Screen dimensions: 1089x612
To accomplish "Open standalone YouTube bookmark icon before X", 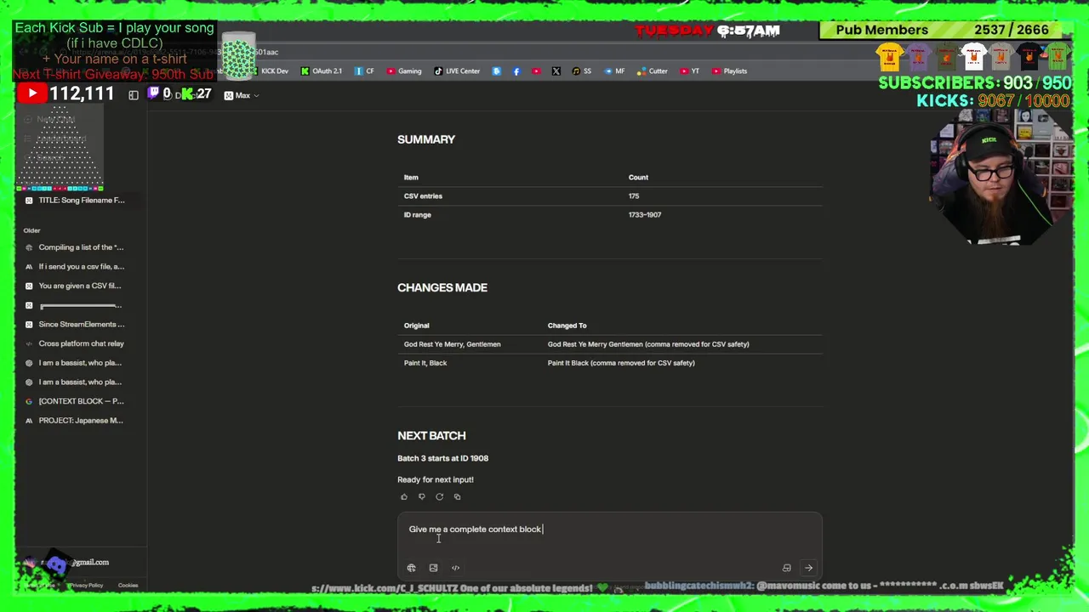I will click(536, 71).
